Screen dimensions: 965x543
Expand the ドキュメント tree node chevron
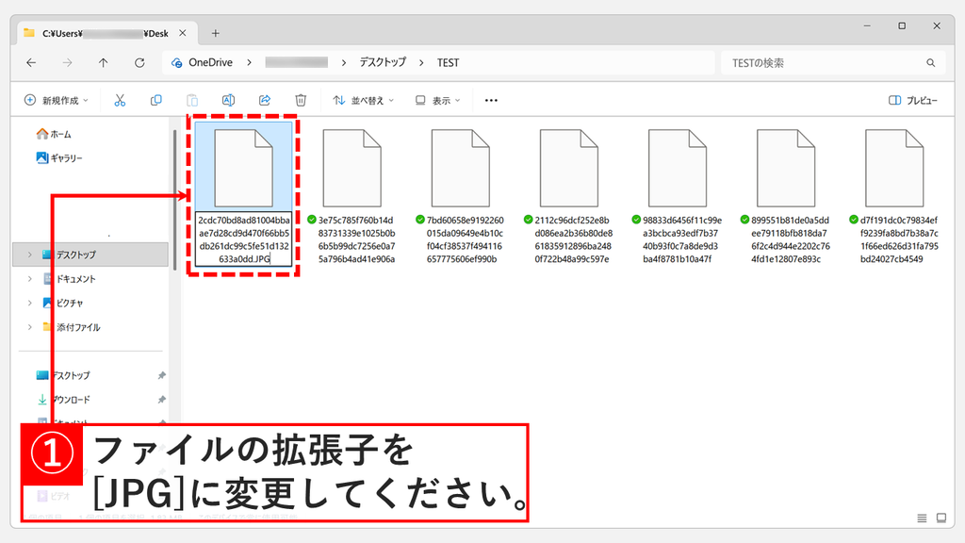click(x=29, y=279)
